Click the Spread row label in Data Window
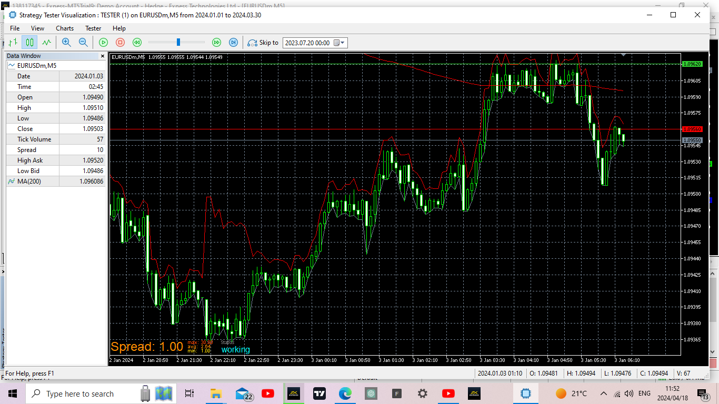 pyautogui.click(x=27, y=150)
